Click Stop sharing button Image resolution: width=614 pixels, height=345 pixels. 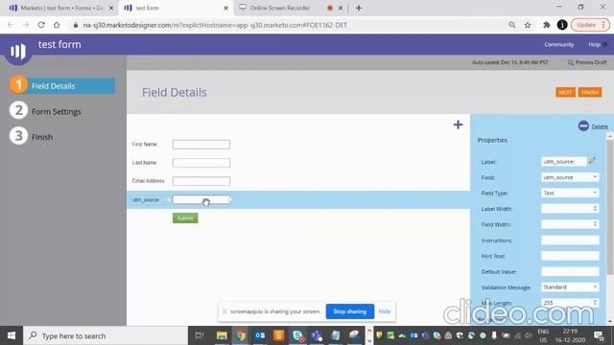pyautogui.click(x=349, y=311)
